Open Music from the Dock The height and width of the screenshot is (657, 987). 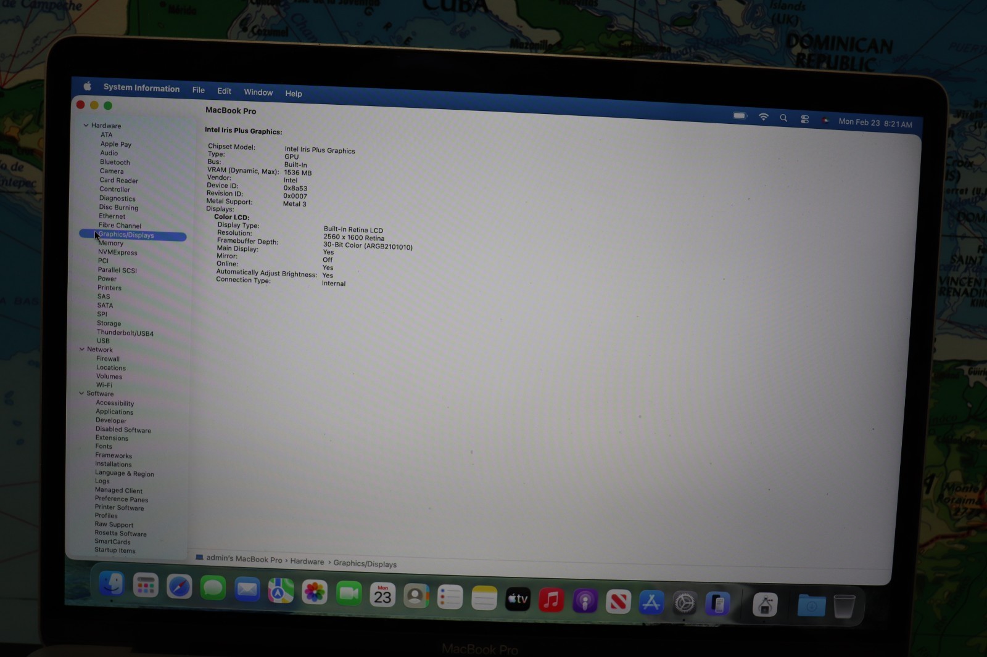551,600
